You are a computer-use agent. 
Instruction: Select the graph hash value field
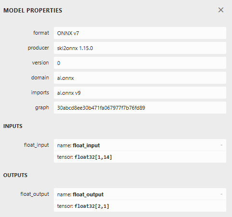(x=140, y=108)
